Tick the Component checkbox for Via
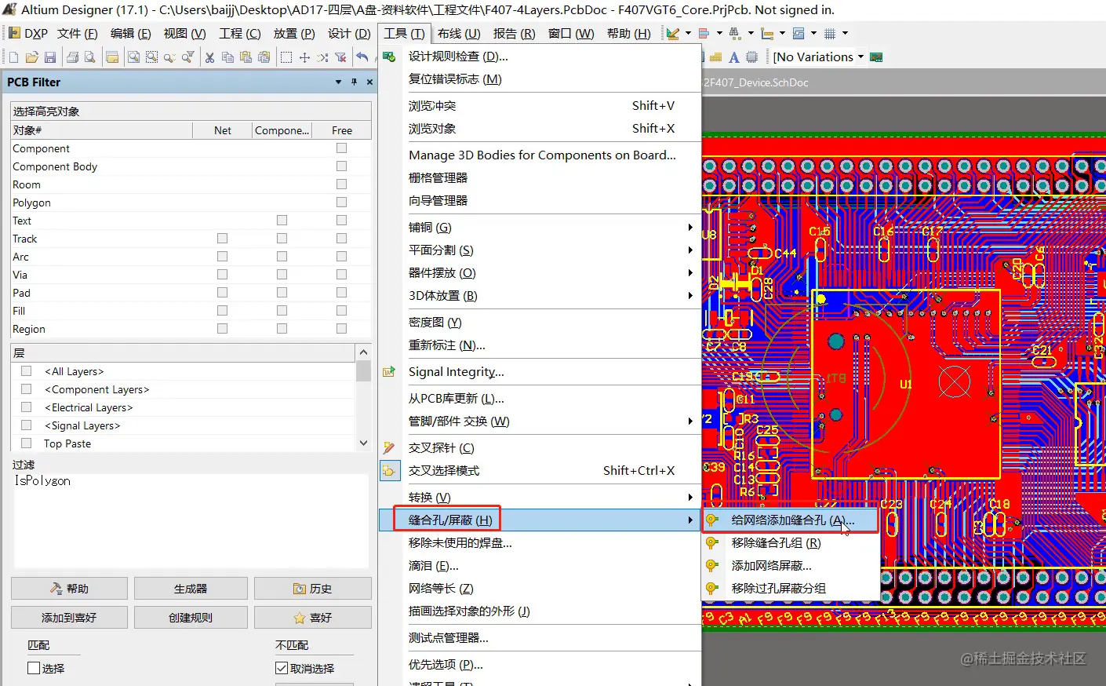 click(x=282, y=274)
